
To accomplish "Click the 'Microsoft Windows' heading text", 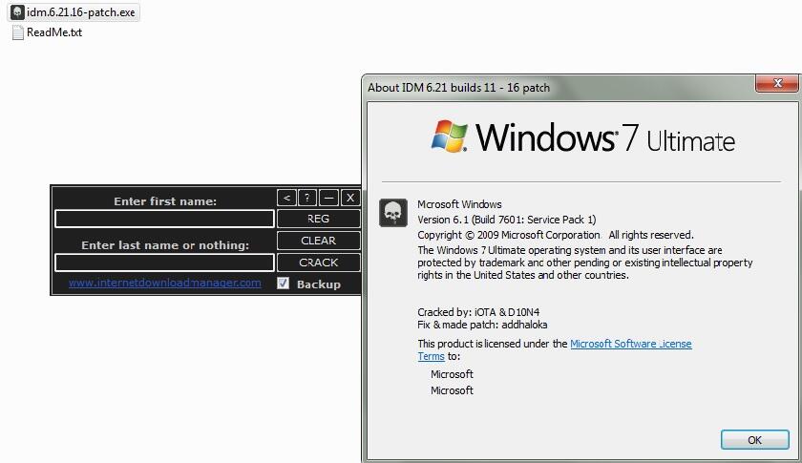I will click(459, 204).
